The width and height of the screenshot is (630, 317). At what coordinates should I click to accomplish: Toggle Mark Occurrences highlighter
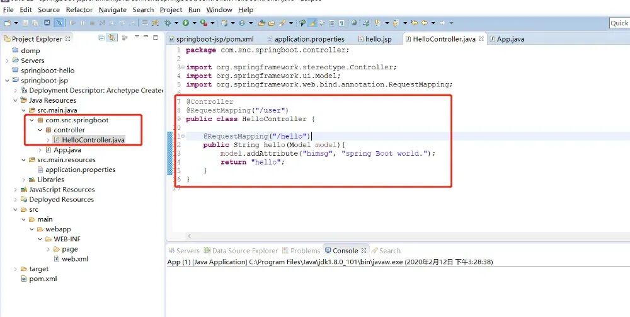pos(312,23)
